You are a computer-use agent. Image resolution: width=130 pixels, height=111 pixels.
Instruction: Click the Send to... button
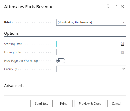[41, 104]
